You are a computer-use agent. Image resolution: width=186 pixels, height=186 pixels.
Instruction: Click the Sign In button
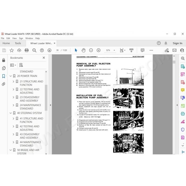(x=177, y=43)
